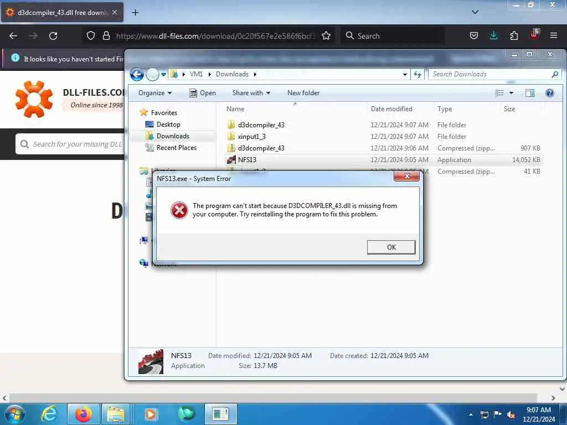The image size is (567, 425).
Task: Open the view options dropdown arrow
Action: (x=511, y=93)
